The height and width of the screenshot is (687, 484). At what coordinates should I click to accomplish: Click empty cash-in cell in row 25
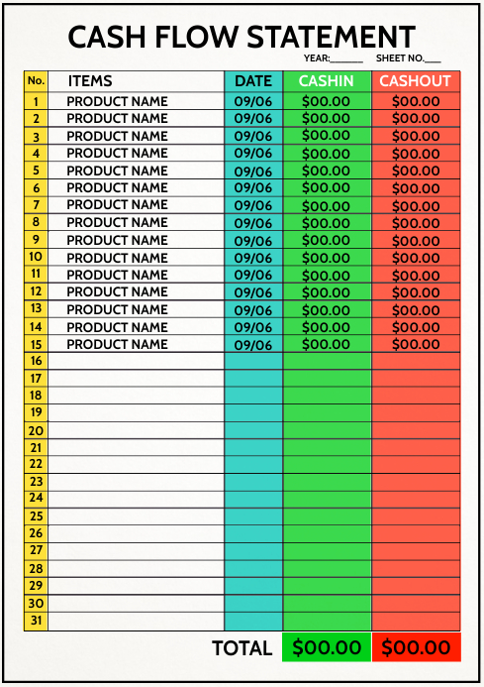(328, 516)
